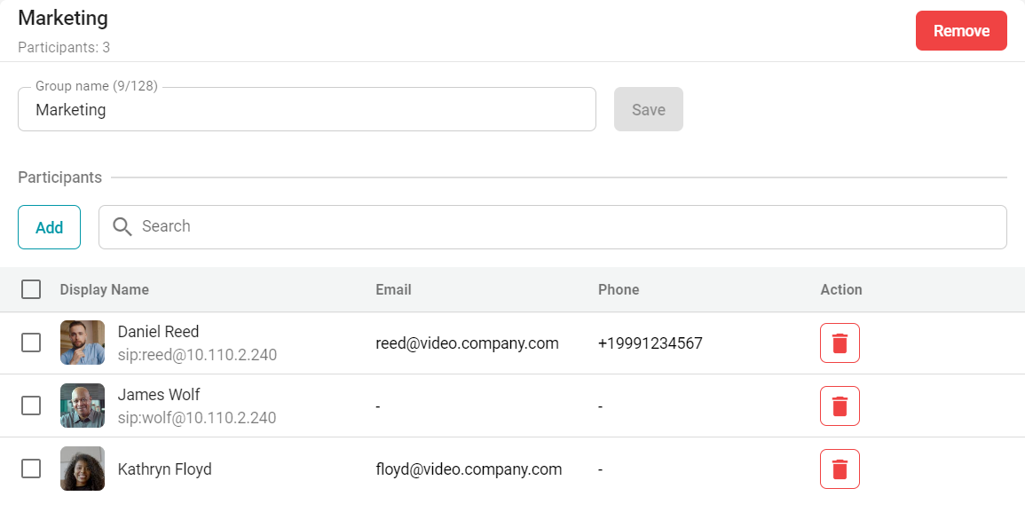Open James Wolf's avatar photo
The height and width of the screenshot is (512, 1025).
(83, 406)
